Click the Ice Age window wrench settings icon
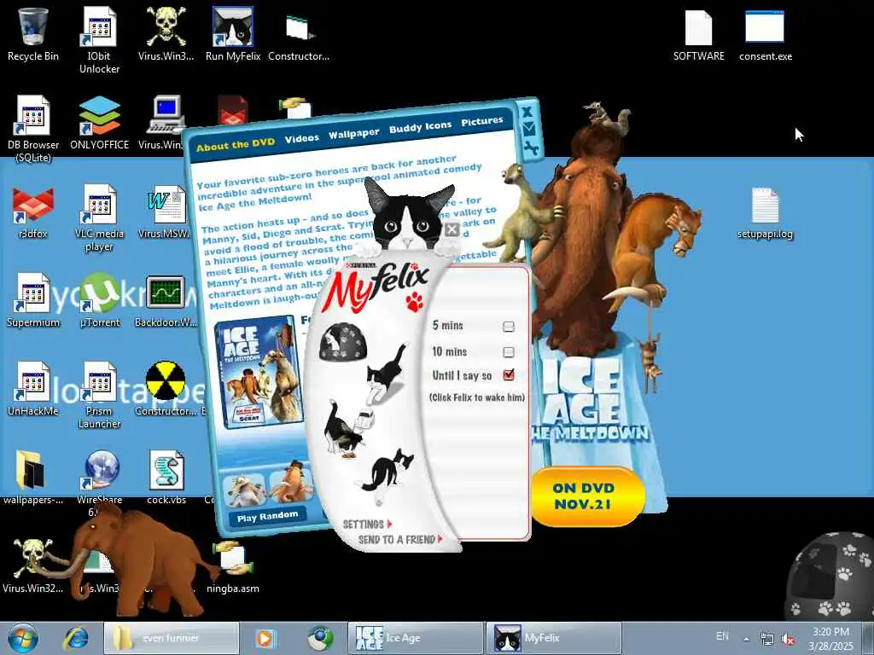The width and height of the screenshot is (874, 655). pyautogui.click(x=531, y=148)
